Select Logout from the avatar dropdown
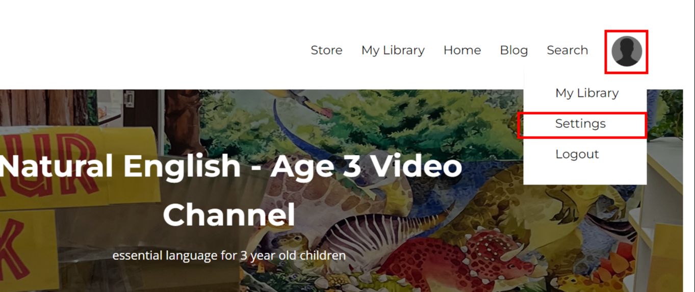695x292 pixels. (x=577, y=154)
